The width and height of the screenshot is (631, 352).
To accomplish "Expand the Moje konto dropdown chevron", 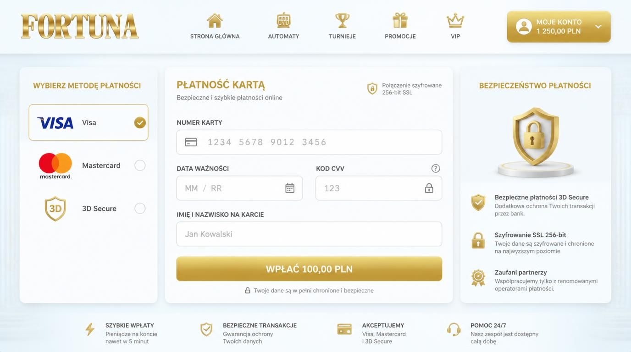I will click(598, 27).
